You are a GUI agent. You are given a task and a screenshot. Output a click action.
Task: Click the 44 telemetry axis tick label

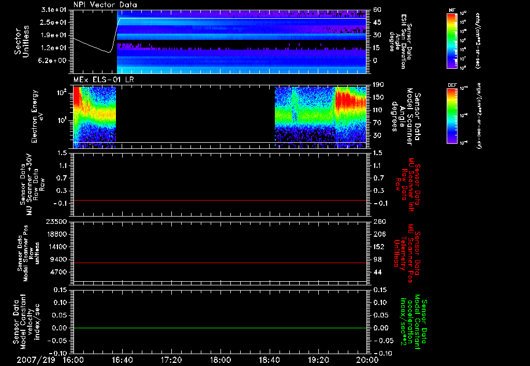[377, 272]
